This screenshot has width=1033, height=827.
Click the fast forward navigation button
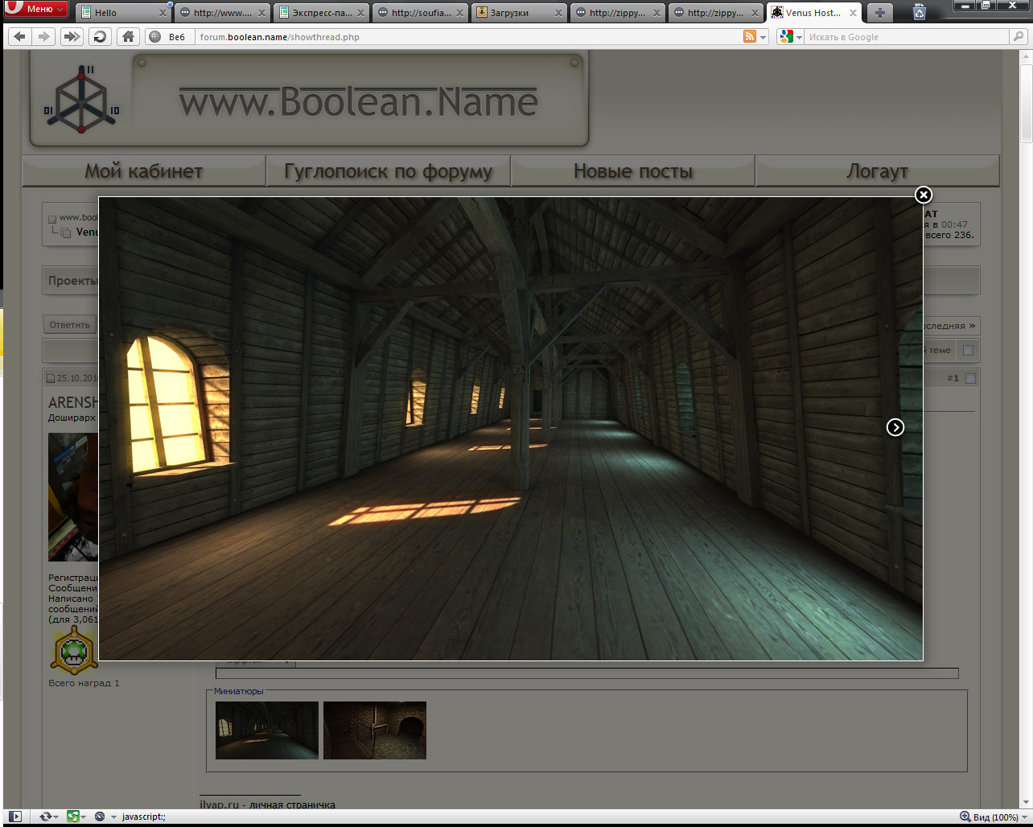click(72, 36)
